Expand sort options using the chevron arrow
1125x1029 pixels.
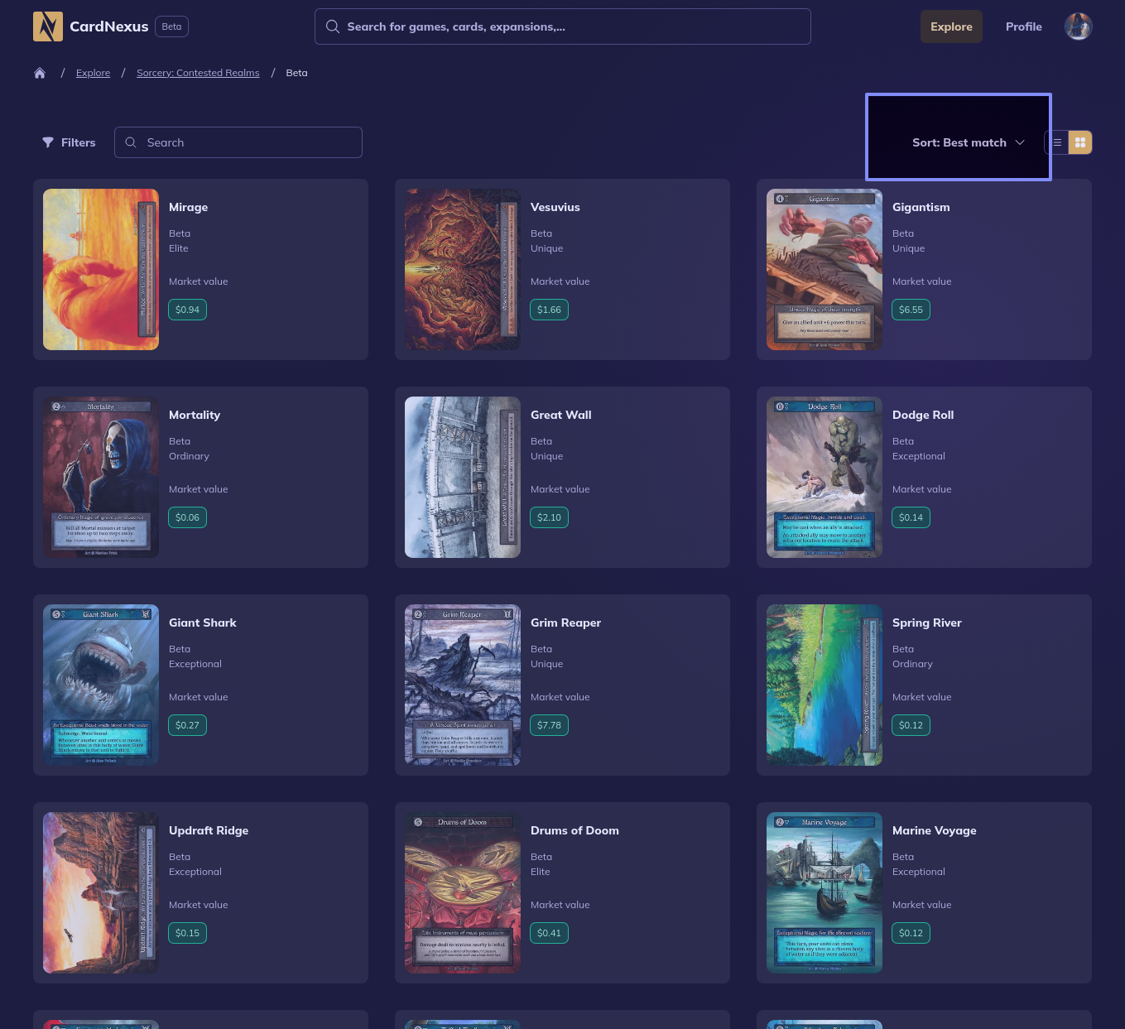click(1020, 142)
